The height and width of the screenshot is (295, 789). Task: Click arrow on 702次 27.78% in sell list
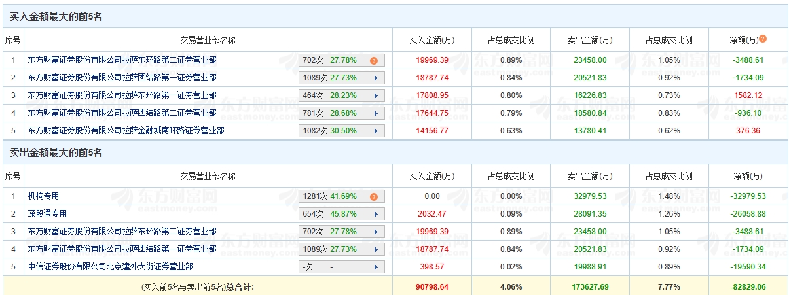(x=376, y=232)
